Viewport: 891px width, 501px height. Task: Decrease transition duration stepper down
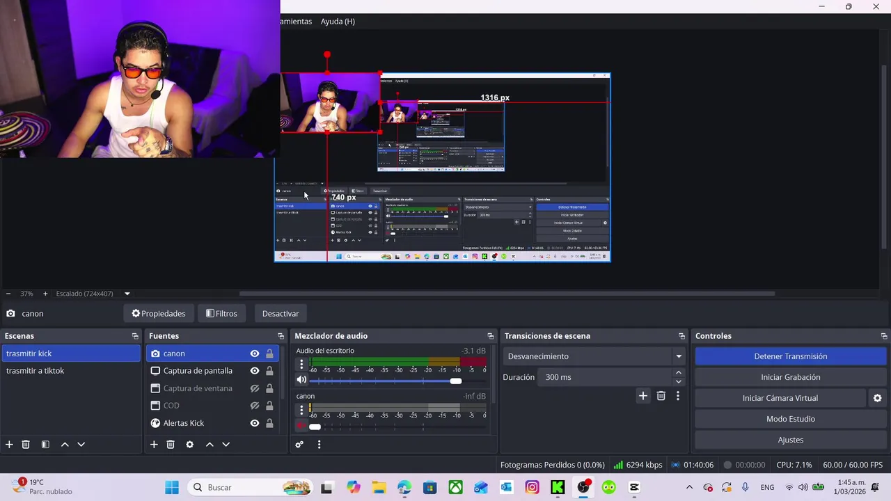pos(679,381)
